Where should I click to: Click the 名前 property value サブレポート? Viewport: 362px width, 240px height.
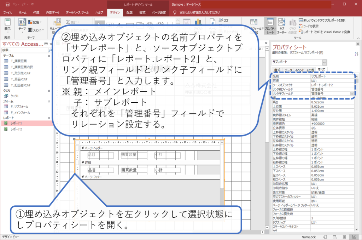coord(332,76)
